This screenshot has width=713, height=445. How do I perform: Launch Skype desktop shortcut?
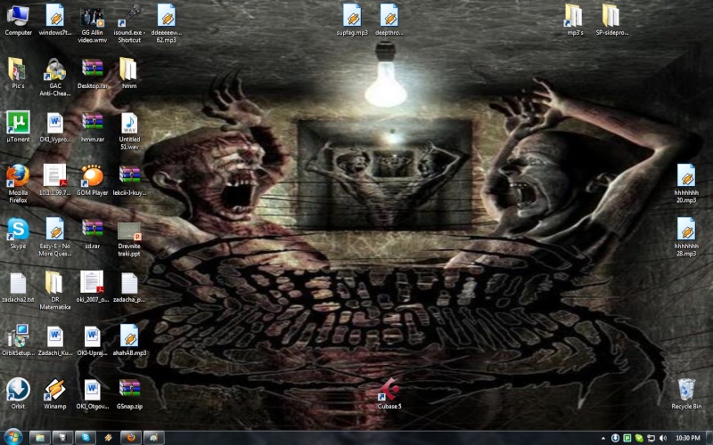tap(18, 234)
